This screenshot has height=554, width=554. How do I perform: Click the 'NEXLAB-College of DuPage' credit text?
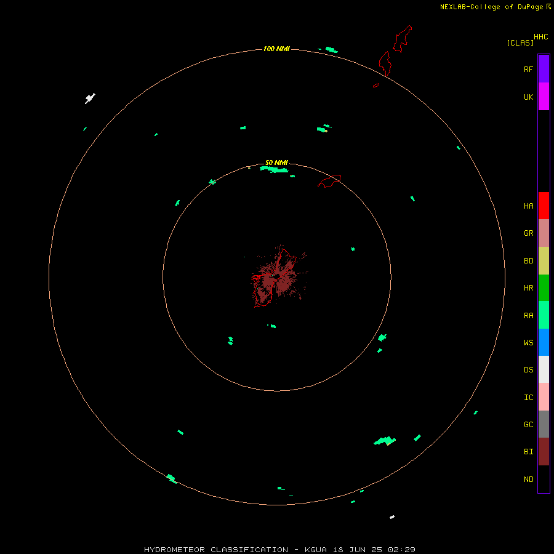[x=491, y=7]
